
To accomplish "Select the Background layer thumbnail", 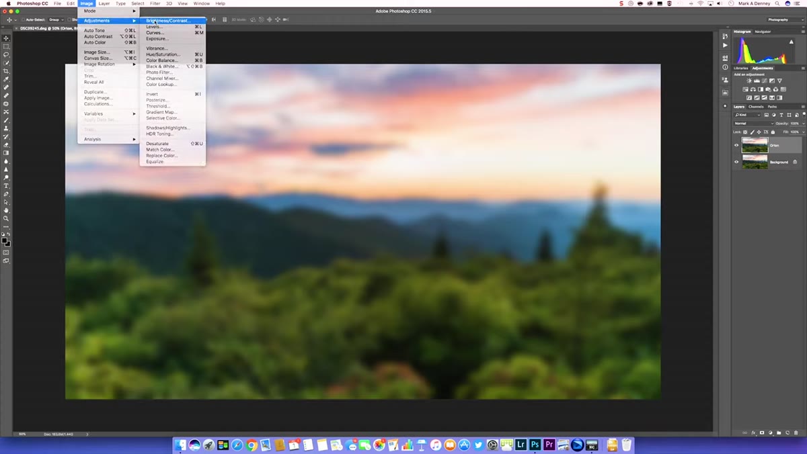I will (x=755, y=162).
